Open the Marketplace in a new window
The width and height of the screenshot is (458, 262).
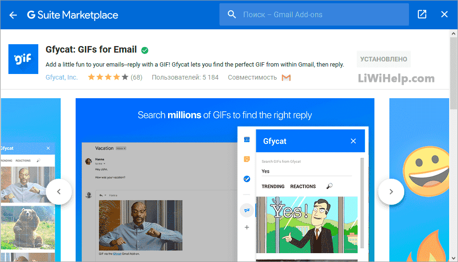pos(422,14)
